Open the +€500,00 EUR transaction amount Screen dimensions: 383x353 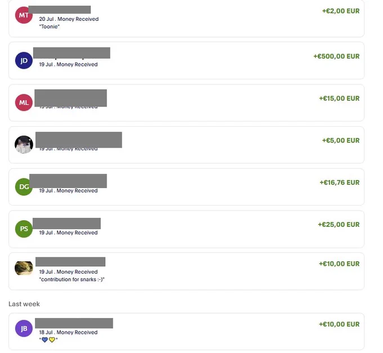pos(336,56)
